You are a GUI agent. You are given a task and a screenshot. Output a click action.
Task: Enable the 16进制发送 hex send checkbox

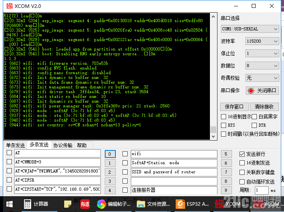tap(242, 163)
